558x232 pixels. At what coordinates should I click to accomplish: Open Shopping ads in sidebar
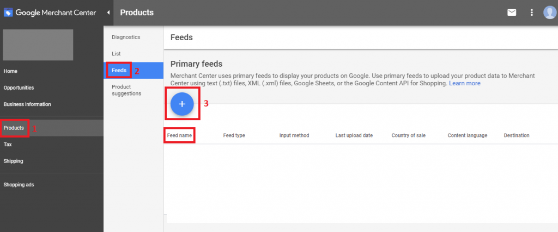coord(19,185)
